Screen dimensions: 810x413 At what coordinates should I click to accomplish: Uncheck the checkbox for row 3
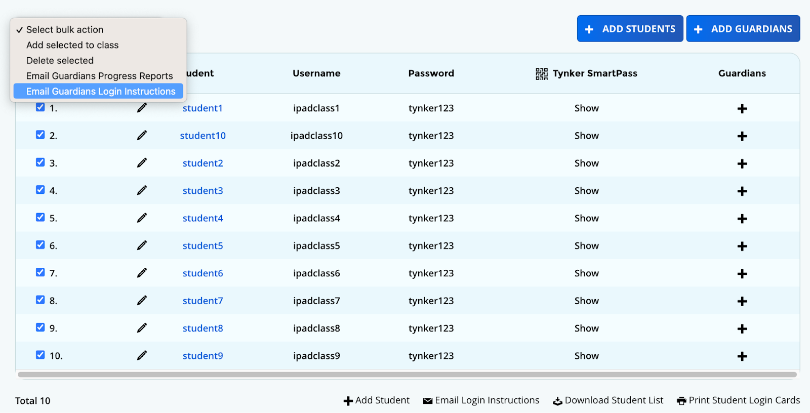(x=40, y=162)
